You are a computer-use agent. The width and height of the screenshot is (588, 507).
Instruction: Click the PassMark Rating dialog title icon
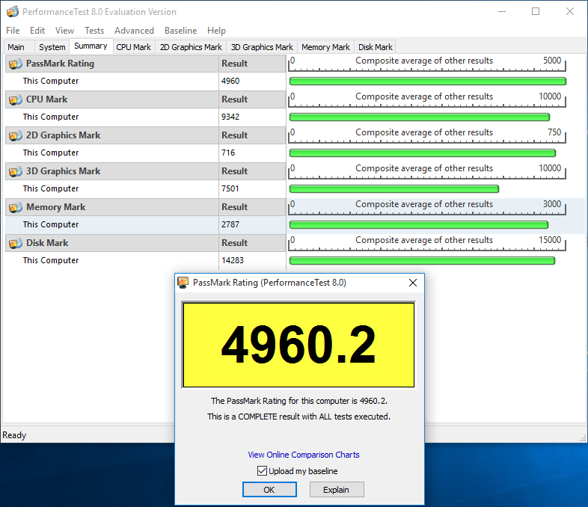[x=183, y=283]
